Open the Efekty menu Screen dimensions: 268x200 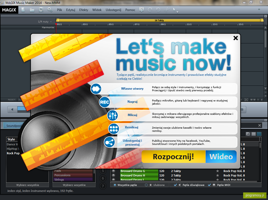click(x=84, y=10)
